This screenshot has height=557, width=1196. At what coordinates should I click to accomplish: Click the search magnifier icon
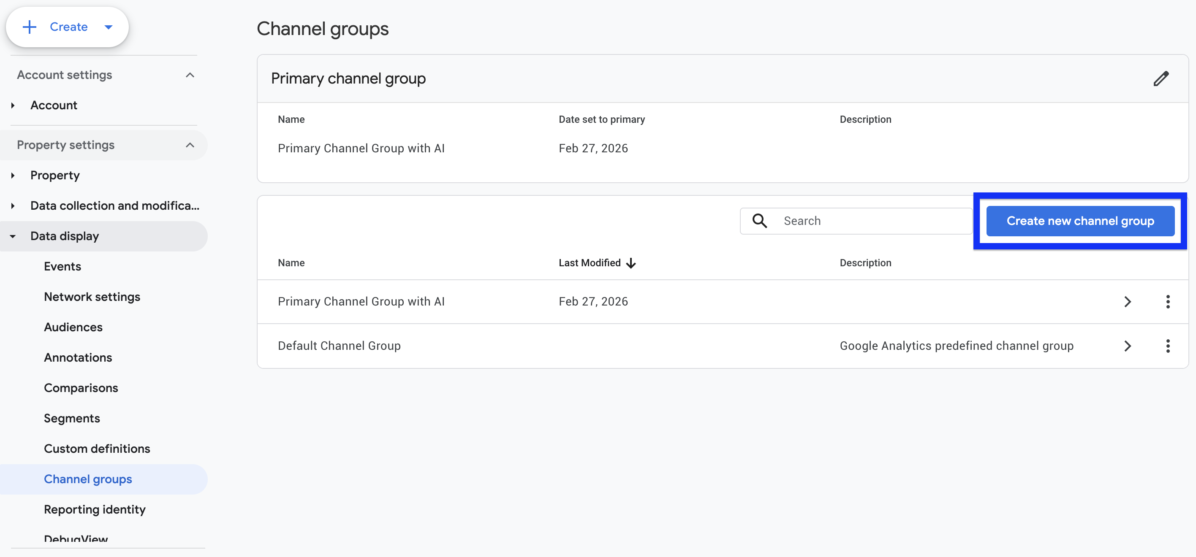tap(760, 221)
